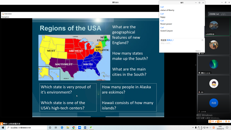Open the send options arrow beside 发送
Screen dimensions: 231x130
pyautogui.click(x=203, y=51)
